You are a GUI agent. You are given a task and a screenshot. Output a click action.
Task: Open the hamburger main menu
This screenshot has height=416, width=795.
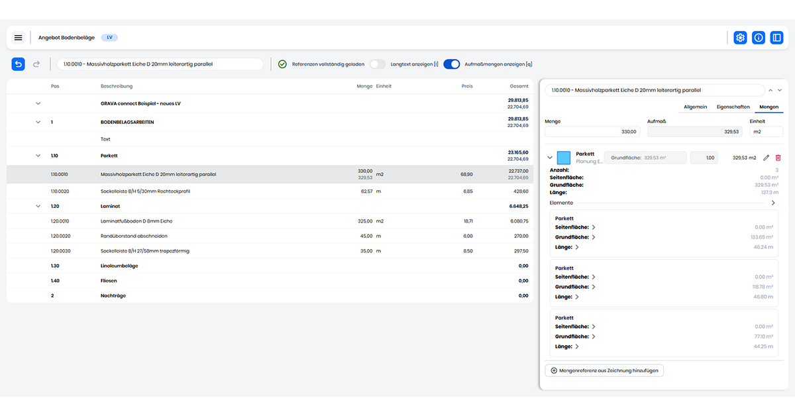coord(18,38)
